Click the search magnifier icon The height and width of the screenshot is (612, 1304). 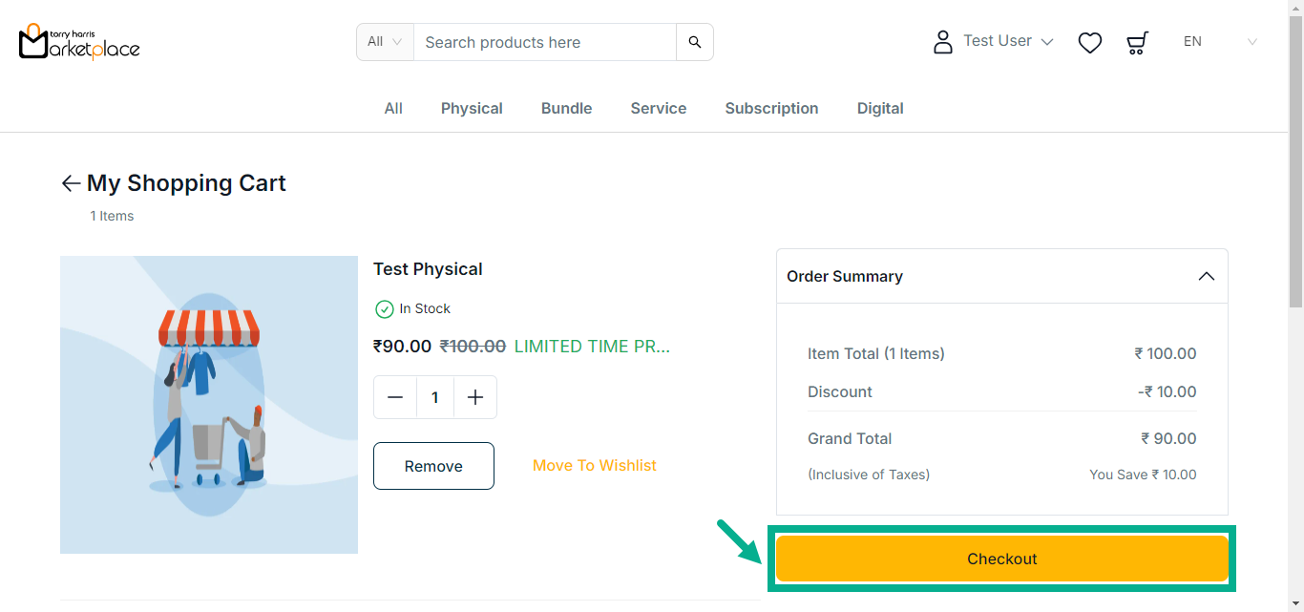[695, 42]
